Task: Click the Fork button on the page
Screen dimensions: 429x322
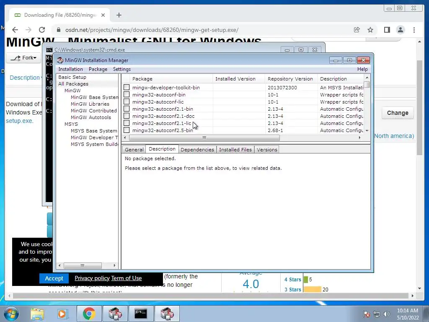Action: [23, 58]
